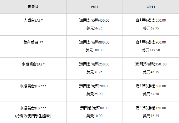The width and height of the screenshot is (179, 123).
Task: Click the 持有效澳門學生證者 label text
Action: [33, 116]
